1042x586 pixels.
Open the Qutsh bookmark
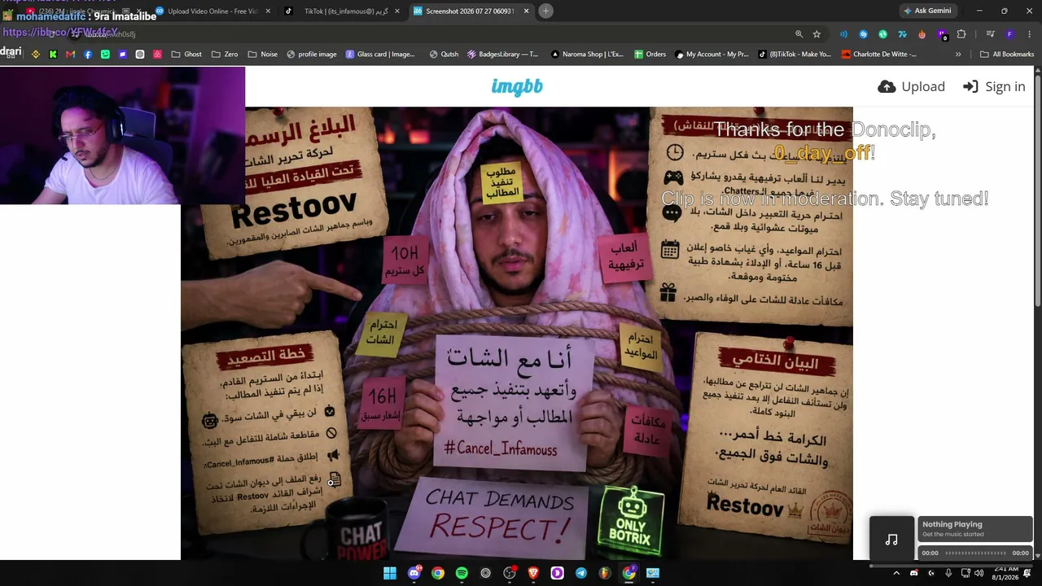(x=444, y=55)
